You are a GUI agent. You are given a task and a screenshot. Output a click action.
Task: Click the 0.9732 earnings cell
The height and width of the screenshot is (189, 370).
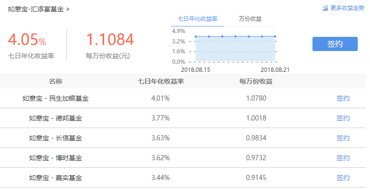coord(256,158)
